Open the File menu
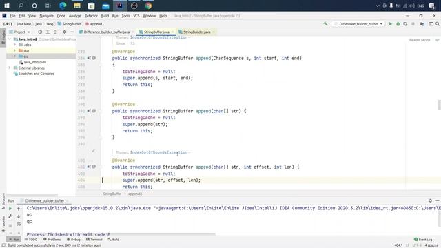The height and width of the screenshot is (248, 441). [12, 16]
